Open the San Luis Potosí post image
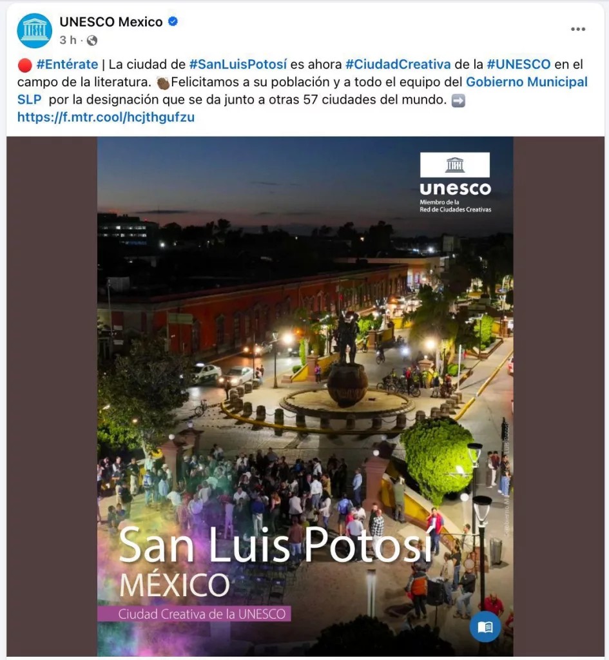 pos(305,396)
